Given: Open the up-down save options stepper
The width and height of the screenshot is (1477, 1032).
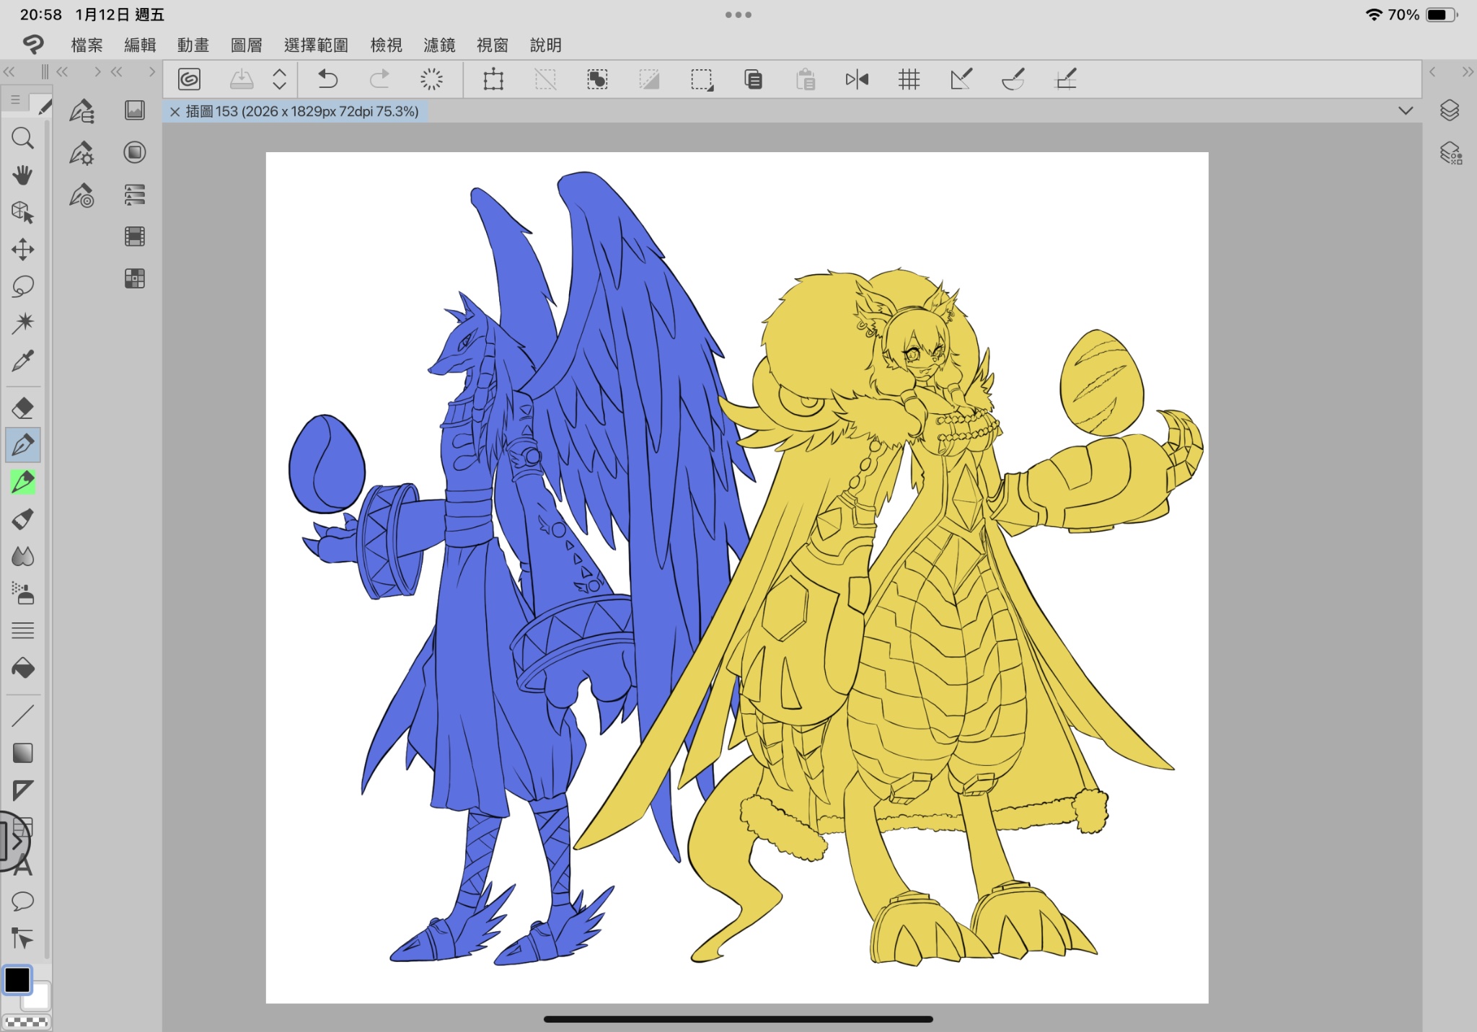Looking at the screenshot, I should [x=279, y=79].
